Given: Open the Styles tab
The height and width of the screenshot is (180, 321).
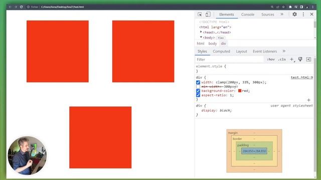Looking at the screenshot, I should point(202,51).
